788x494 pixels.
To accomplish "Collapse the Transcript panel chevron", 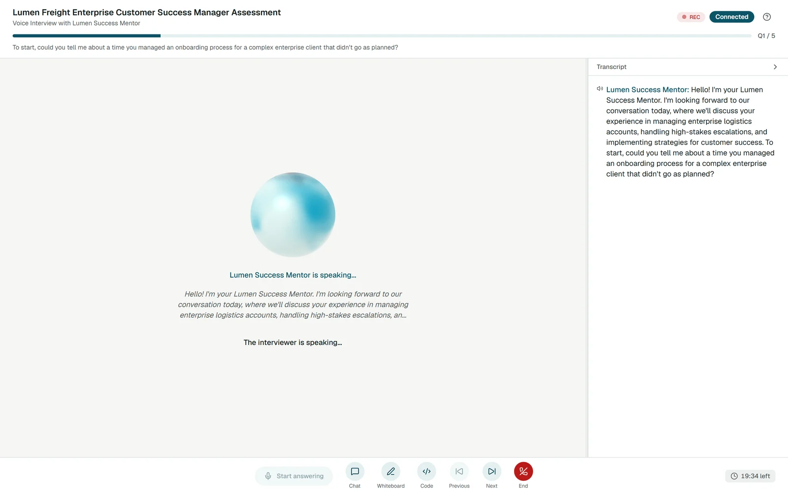I will [x=775, y=67].
